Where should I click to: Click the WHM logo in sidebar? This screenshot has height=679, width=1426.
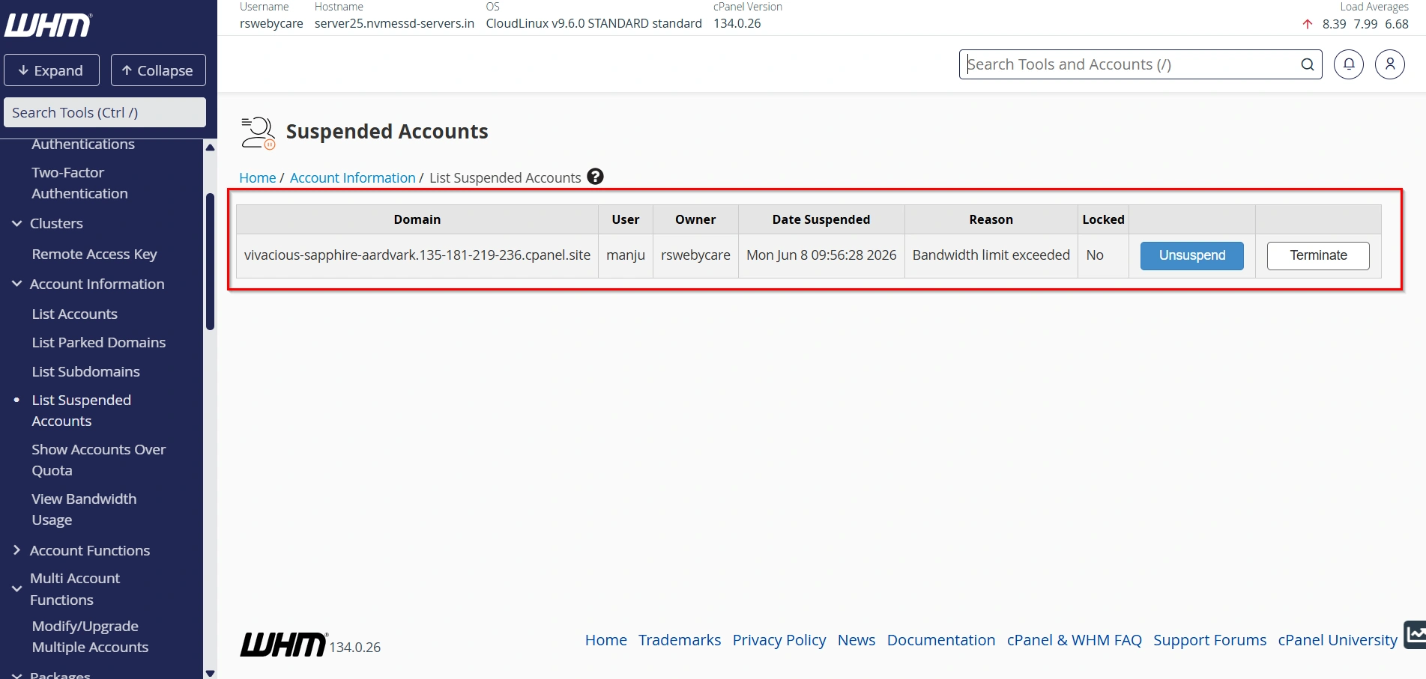tap(49, 25)
